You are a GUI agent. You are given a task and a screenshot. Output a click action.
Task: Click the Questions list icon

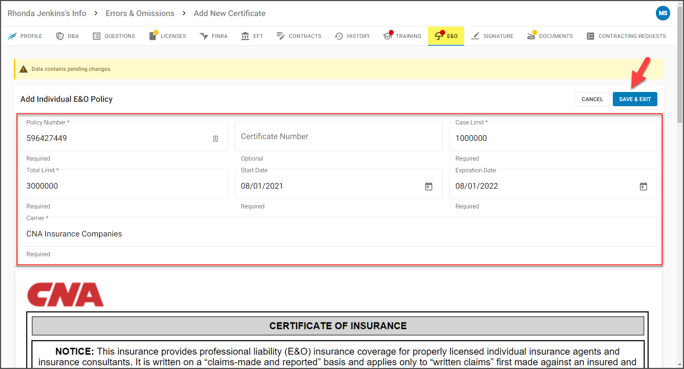tap(96, 36)
